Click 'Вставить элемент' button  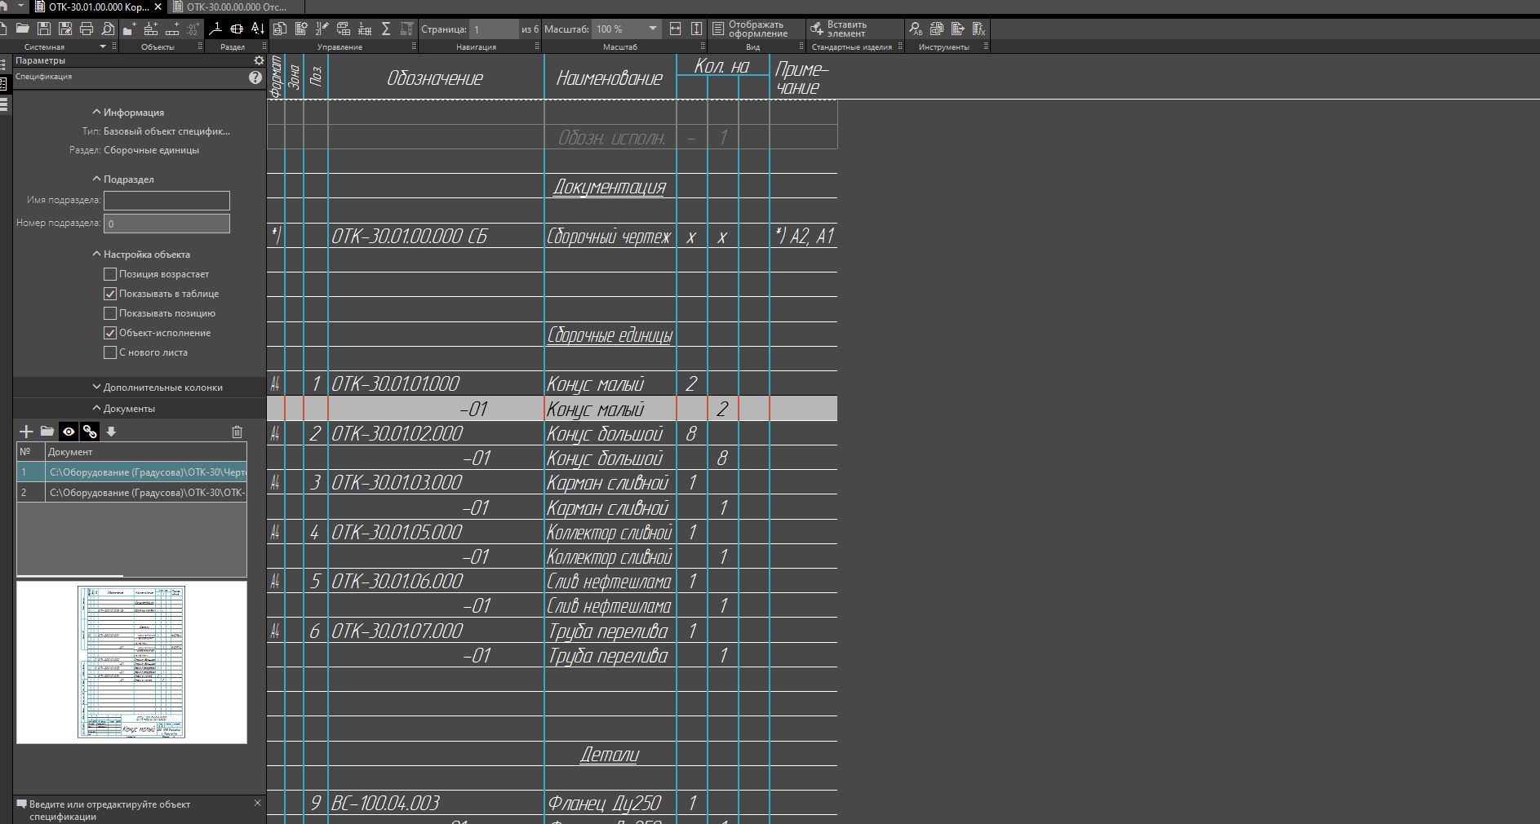tap(839, 29)
